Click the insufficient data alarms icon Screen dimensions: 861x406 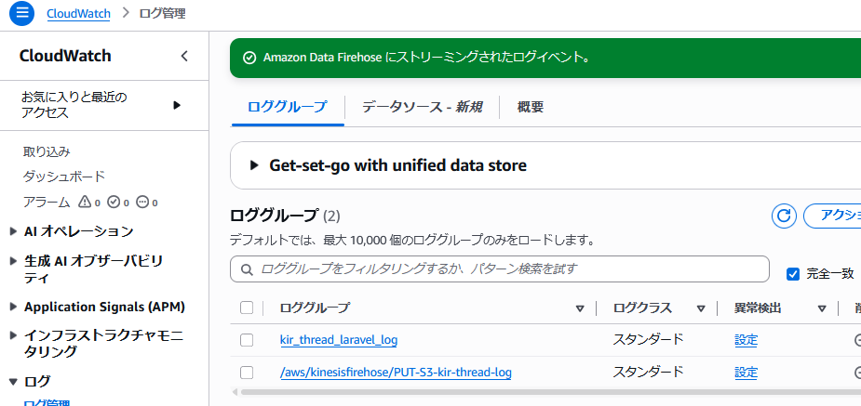pyautogui.click(x=142, y=202)
